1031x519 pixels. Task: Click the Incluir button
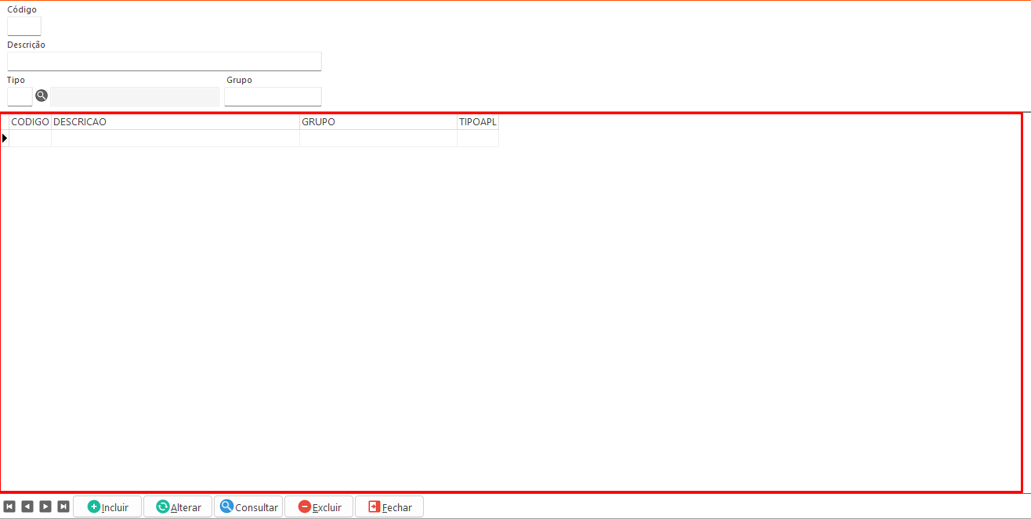[x=107, y=506]
